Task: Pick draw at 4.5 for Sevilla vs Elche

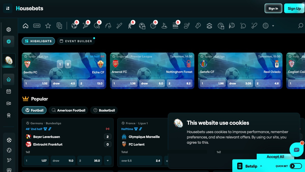Action: point(64,83)
